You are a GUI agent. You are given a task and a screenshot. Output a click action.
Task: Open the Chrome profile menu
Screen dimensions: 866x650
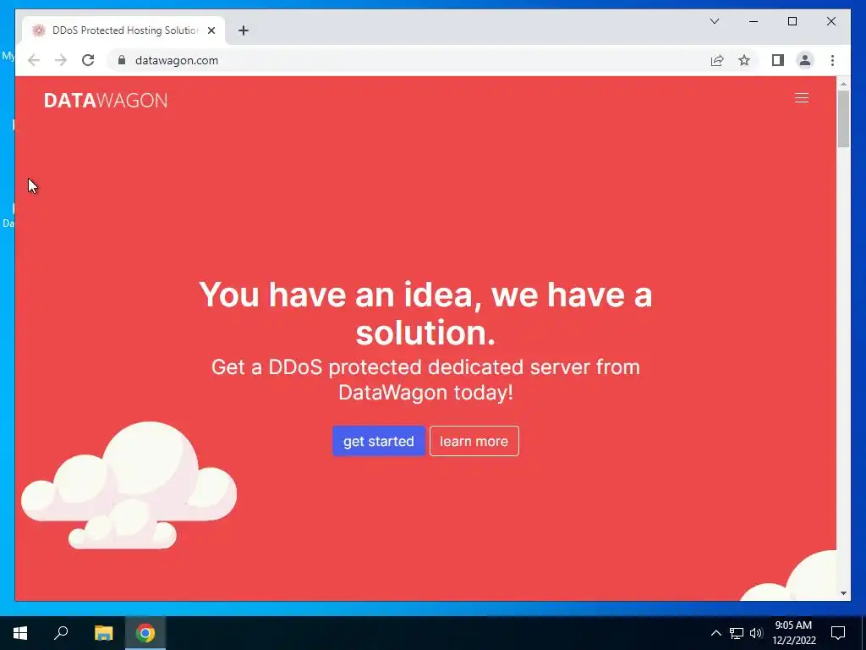click(805, 60)
